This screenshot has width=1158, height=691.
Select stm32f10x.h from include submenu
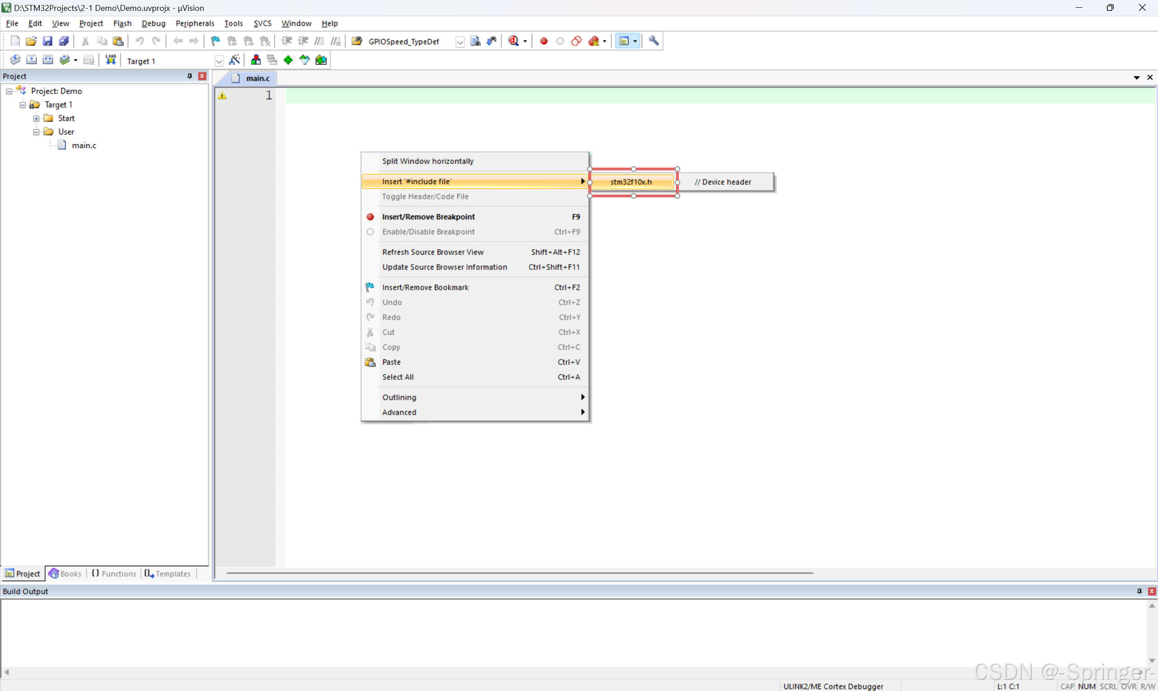(631, 182)
